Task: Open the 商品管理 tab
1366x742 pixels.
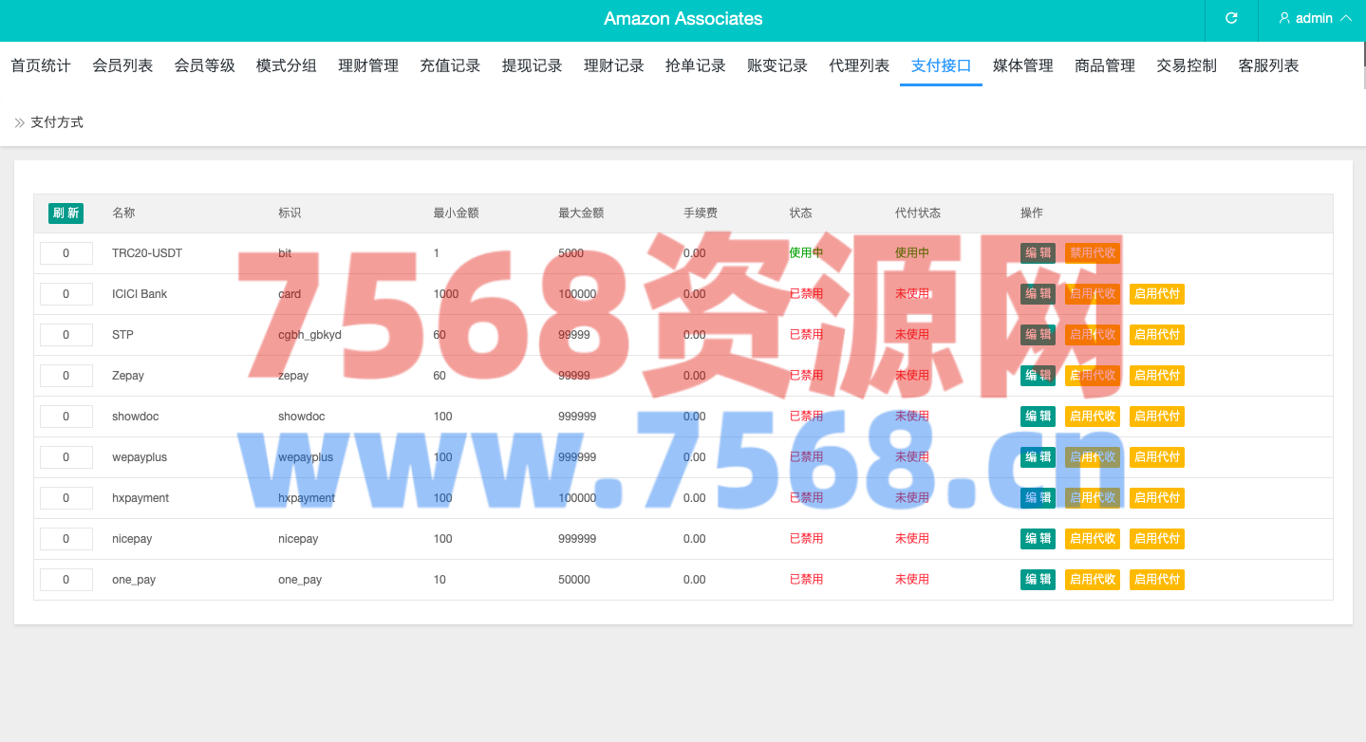Action: point(1105,65)
